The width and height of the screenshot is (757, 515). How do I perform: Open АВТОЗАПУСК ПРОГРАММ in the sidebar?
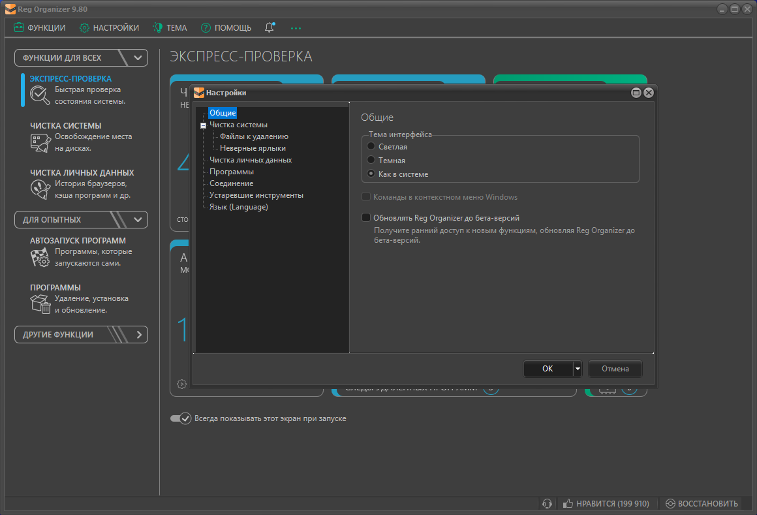tap(78, 240)
